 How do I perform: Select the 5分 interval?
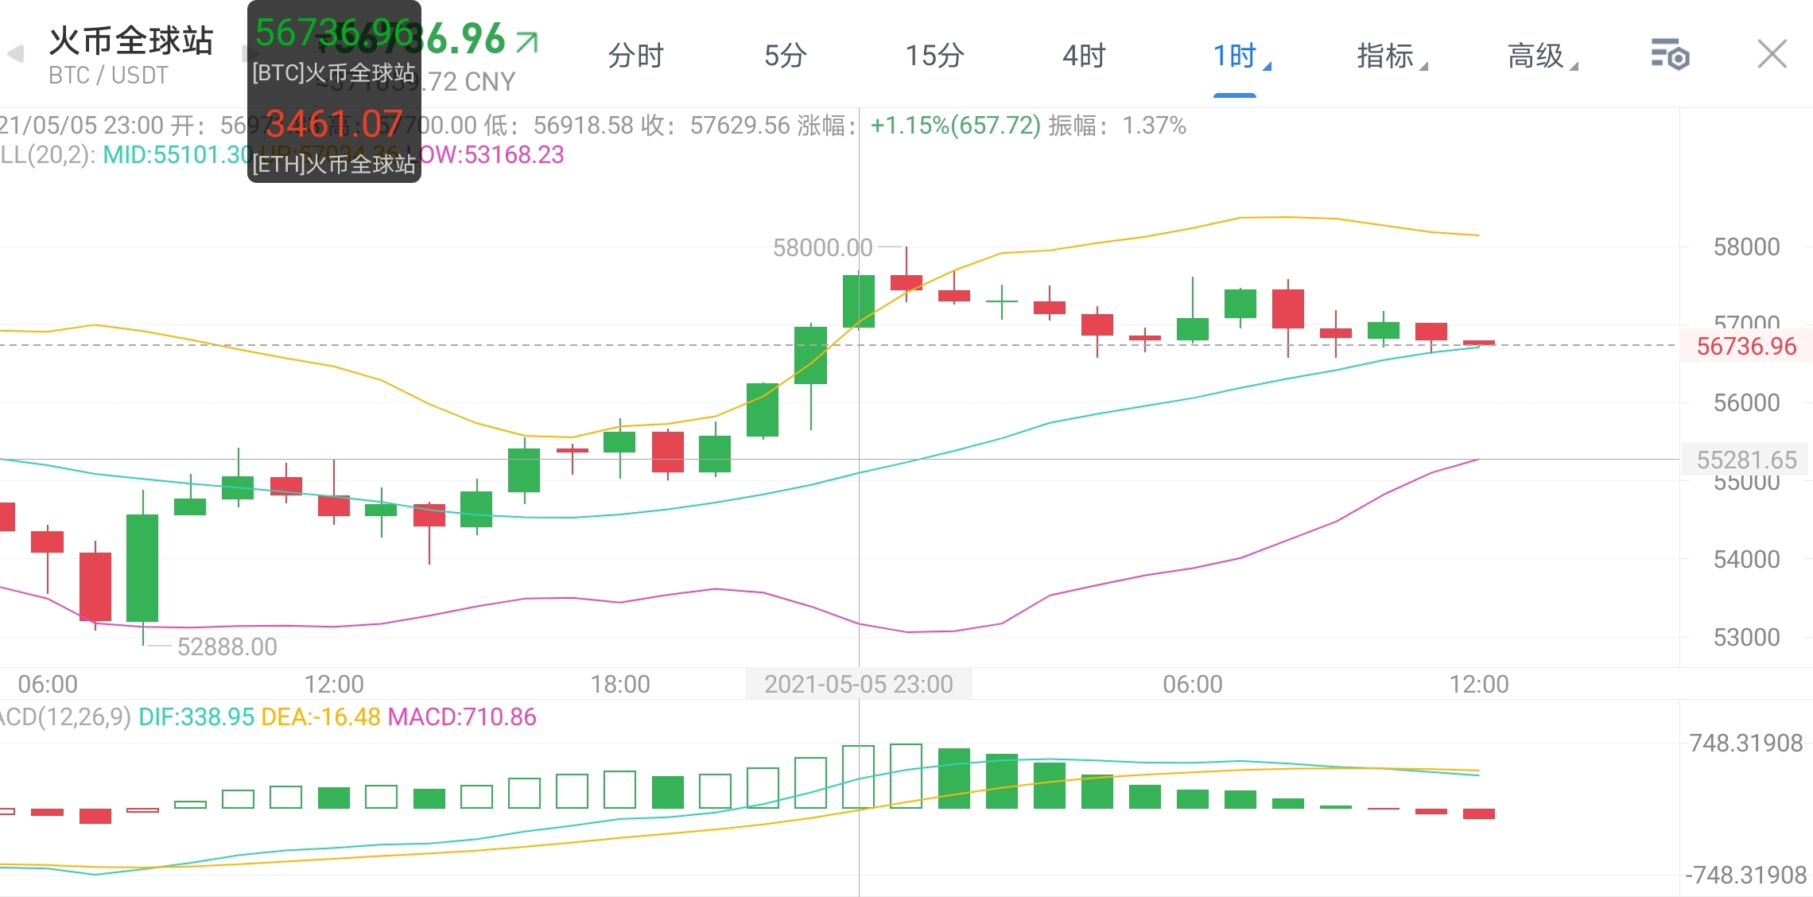784,56
